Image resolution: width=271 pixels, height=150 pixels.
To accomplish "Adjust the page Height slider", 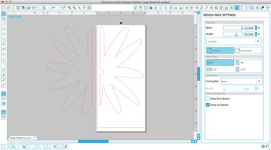I will point(233,34).
